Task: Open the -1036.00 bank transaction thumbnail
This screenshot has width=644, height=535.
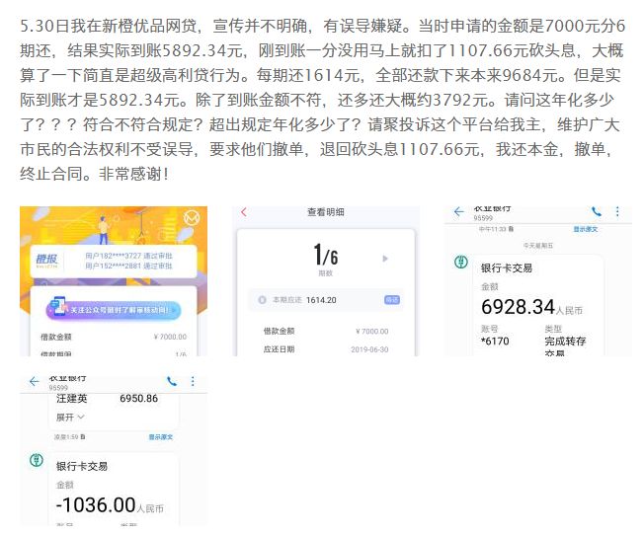Action: pyautogui.click(x=114, y=450)
